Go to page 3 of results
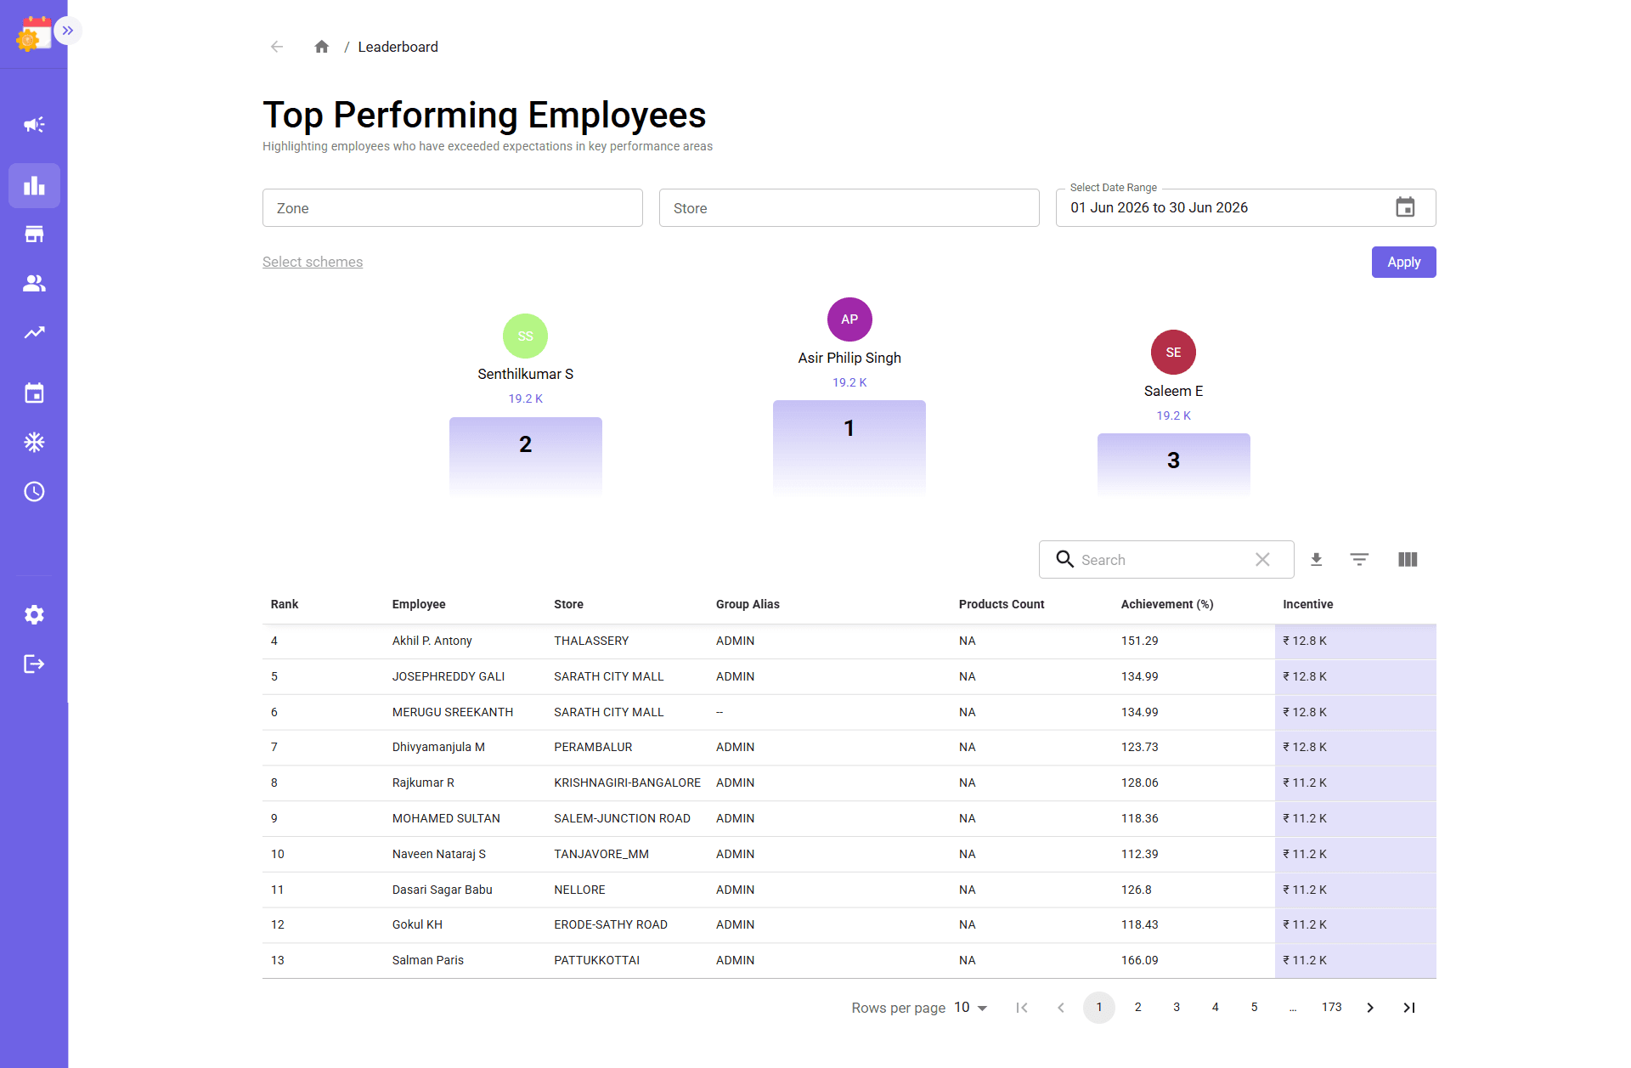This screenshot has width=1631, height=1068. (1177, 1008)
